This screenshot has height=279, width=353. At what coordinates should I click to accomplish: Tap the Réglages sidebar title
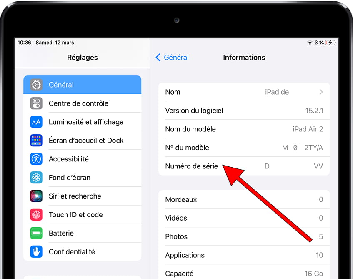(83, 58)
